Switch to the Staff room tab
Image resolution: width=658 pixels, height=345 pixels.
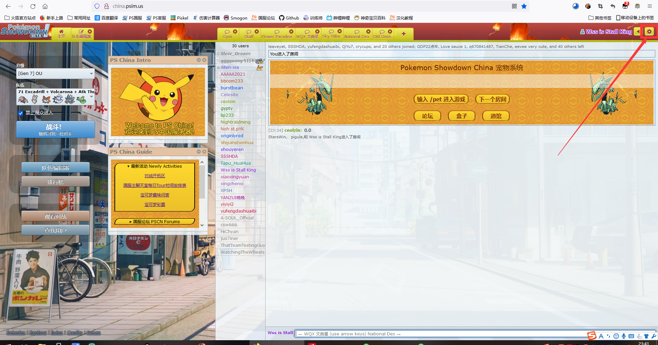pos(249,34)
